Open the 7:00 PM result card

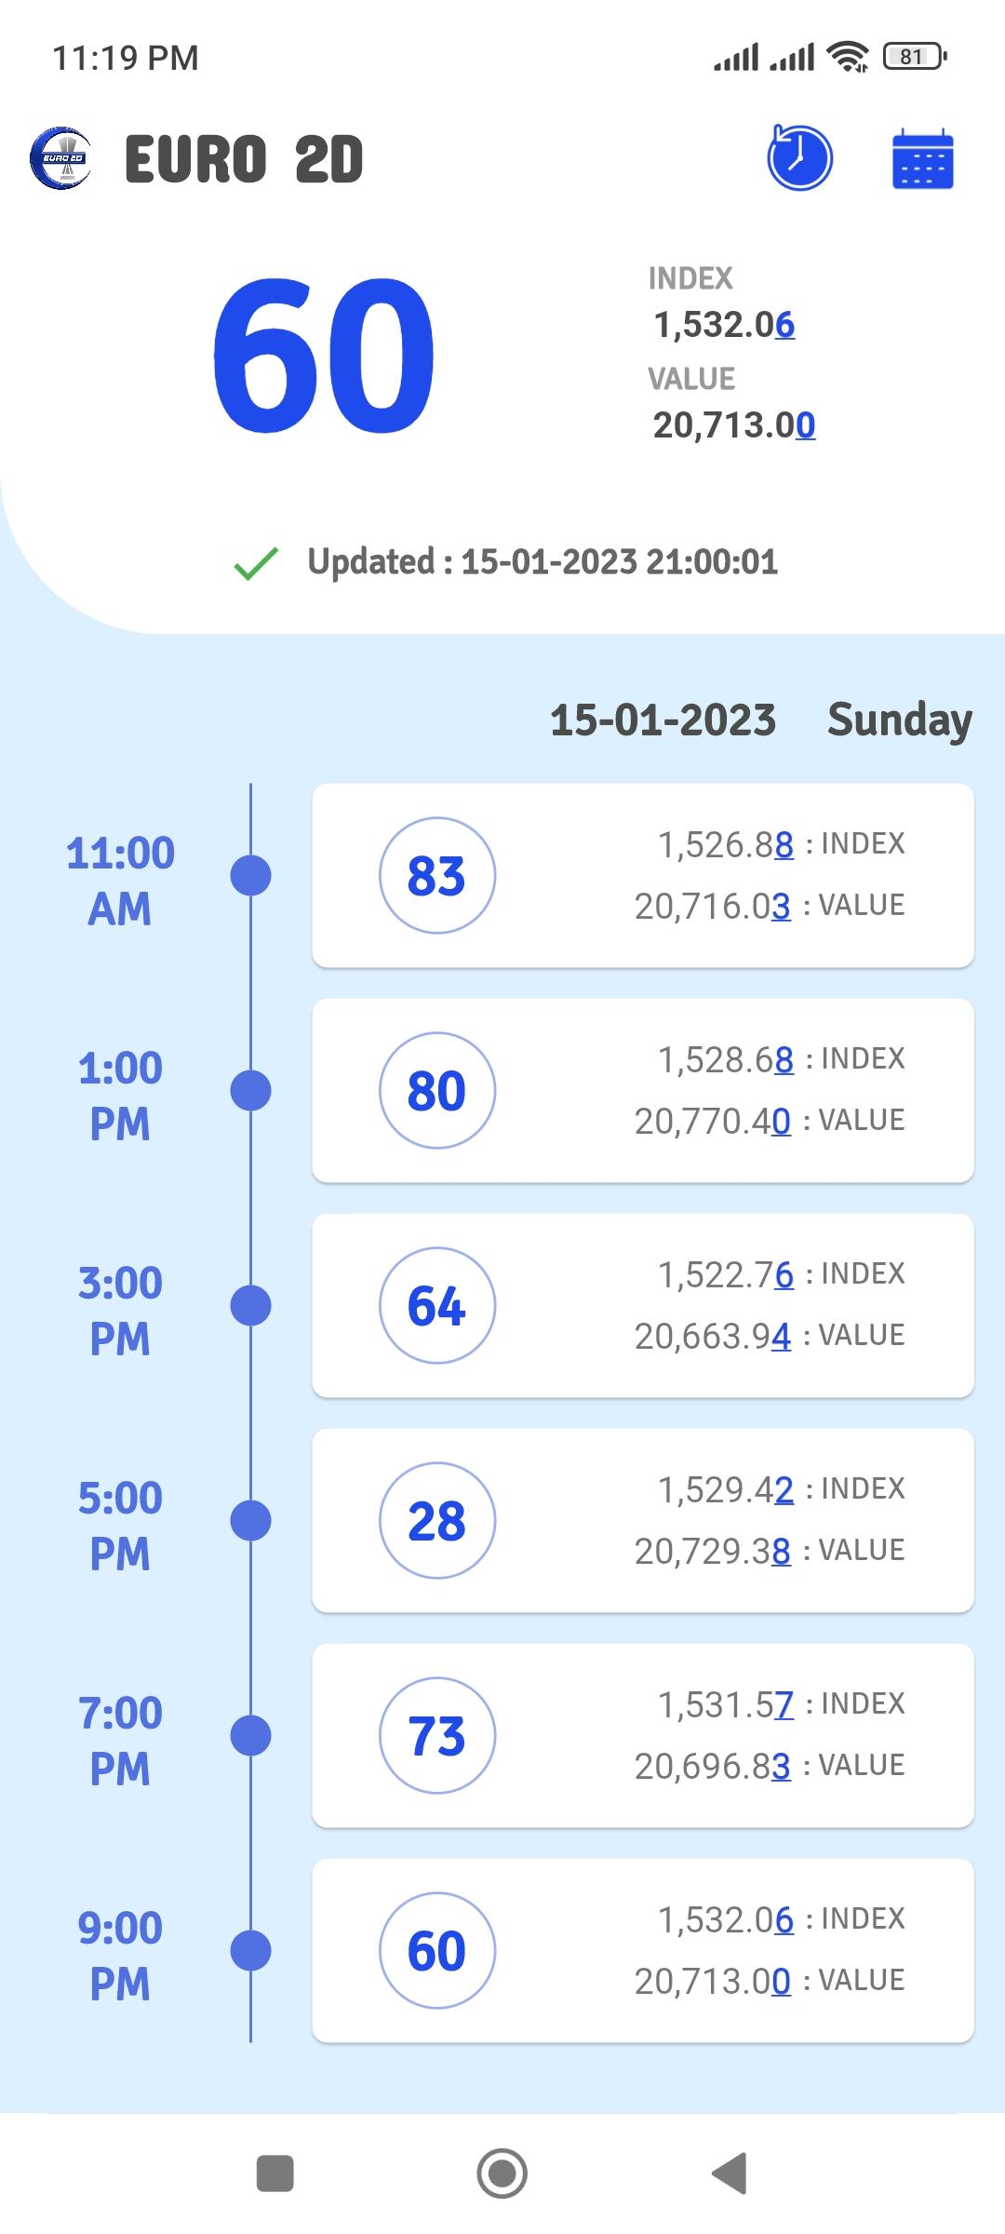(x=642, y=1735)
